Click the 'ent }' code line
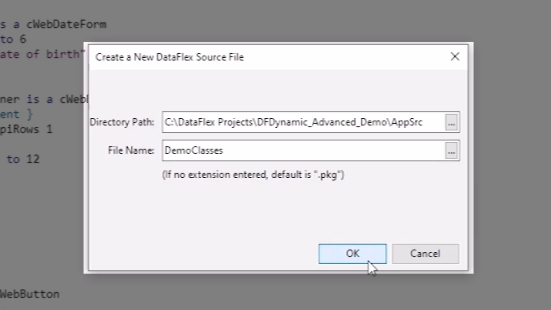The height and width of the screenshot is (310, 551). [x=16, y=114]
